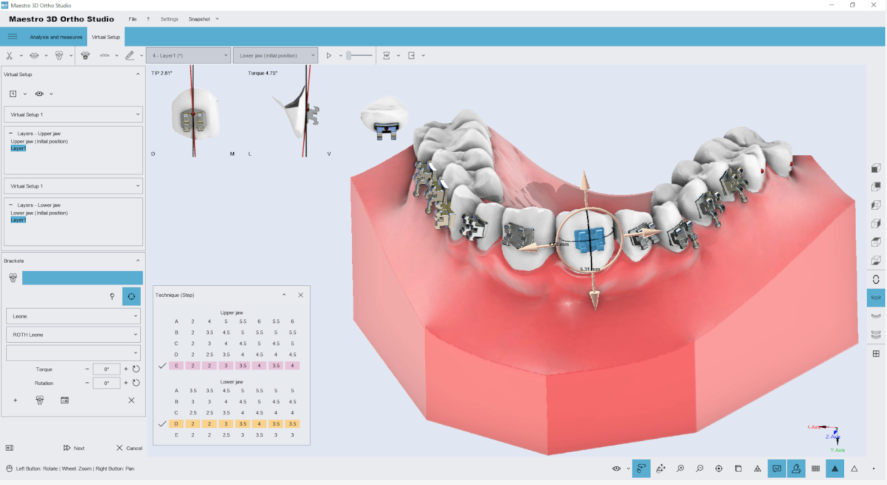Open the Leone brand dropdown
Image resolution: width=887 pixels, height=485 pixels.
pos(73,316)
